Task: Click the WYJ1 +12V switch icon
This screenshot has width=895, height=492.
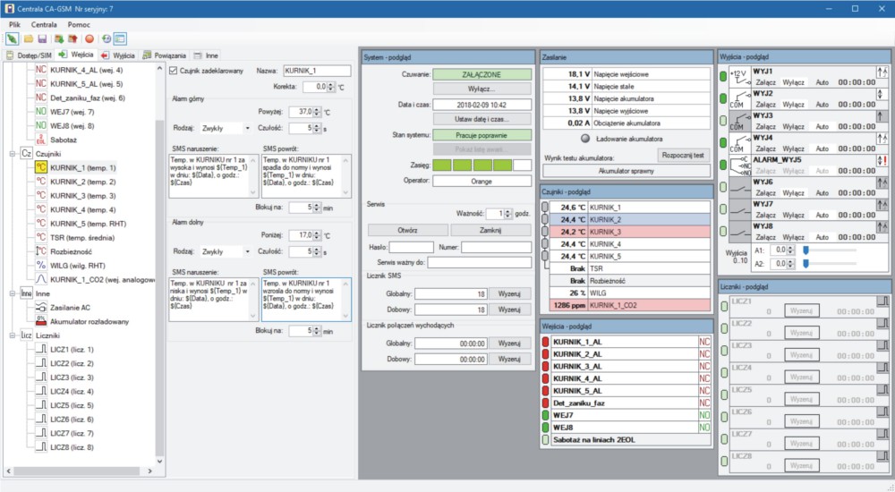Action: point(739,76)
